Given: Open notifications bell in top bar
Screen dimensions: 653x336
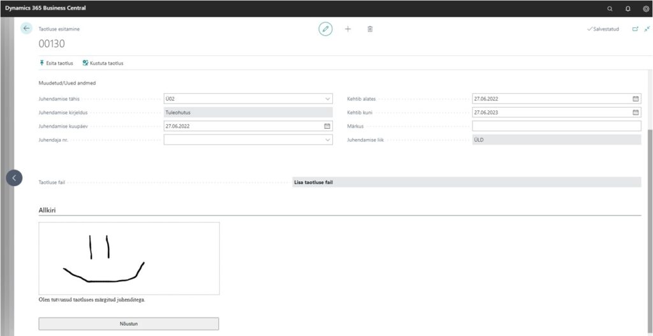Looking at the screenshot, I should point(628,8).
